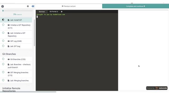169x95 pixels.
Task: Toggle completion circle for Git Branches (2:55)
Action: 3,59
